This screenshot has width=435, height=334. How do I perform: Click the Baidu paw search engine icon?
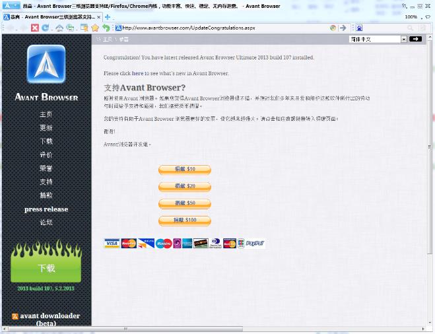pos(359,28)
